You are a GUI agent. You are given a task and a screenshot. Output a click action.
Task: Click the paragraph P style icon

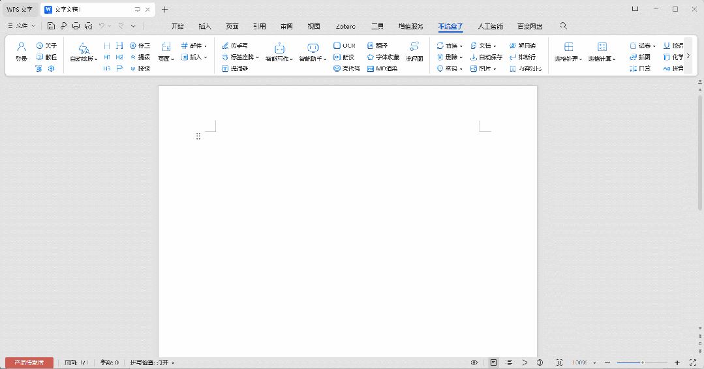pos(119,68)
